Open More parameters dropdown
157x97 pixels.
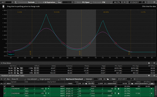pyautogui.click(x=142, y=83)
